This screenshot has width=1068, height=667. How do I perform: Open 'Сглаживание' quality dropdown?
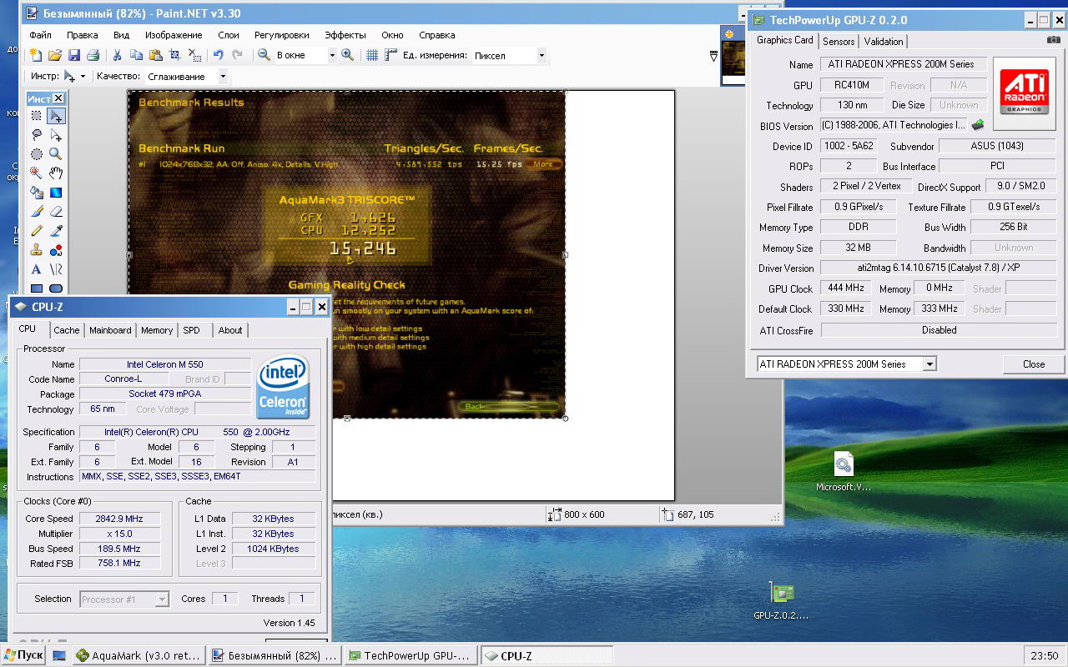pos(223,76)
